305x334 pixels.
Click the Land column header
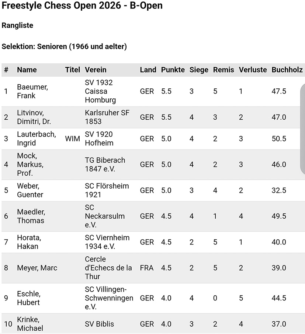tap(148, 70)
